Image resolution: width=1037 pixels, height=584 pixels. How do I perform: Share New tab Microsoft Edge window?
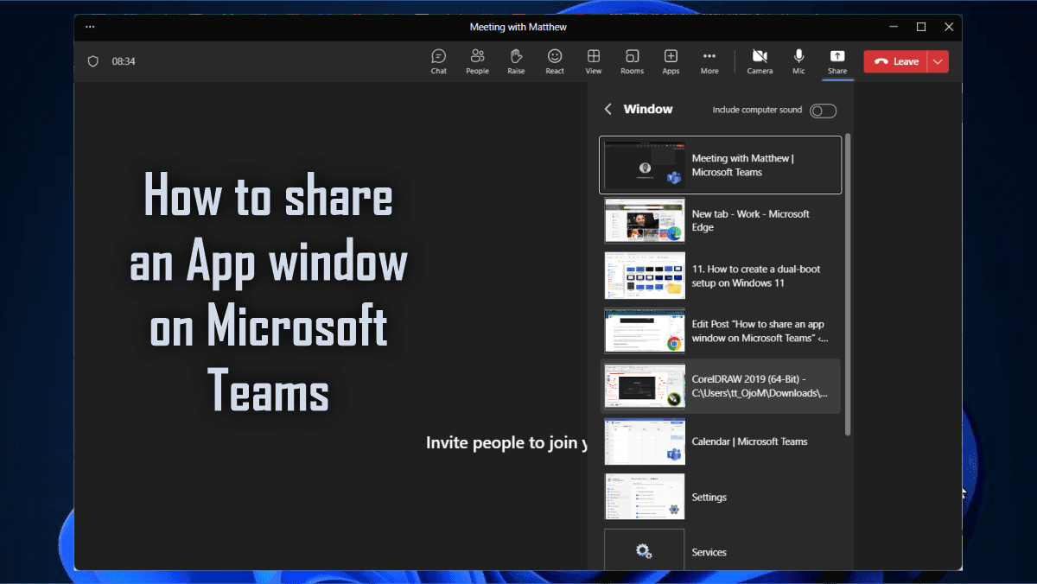click(720, 220)
